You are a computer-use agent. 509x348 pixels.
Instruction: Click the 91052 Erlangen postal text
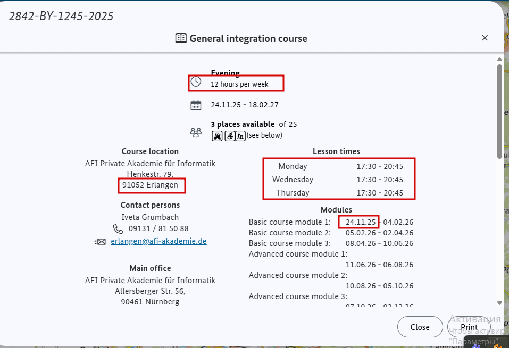pos(150,185)
